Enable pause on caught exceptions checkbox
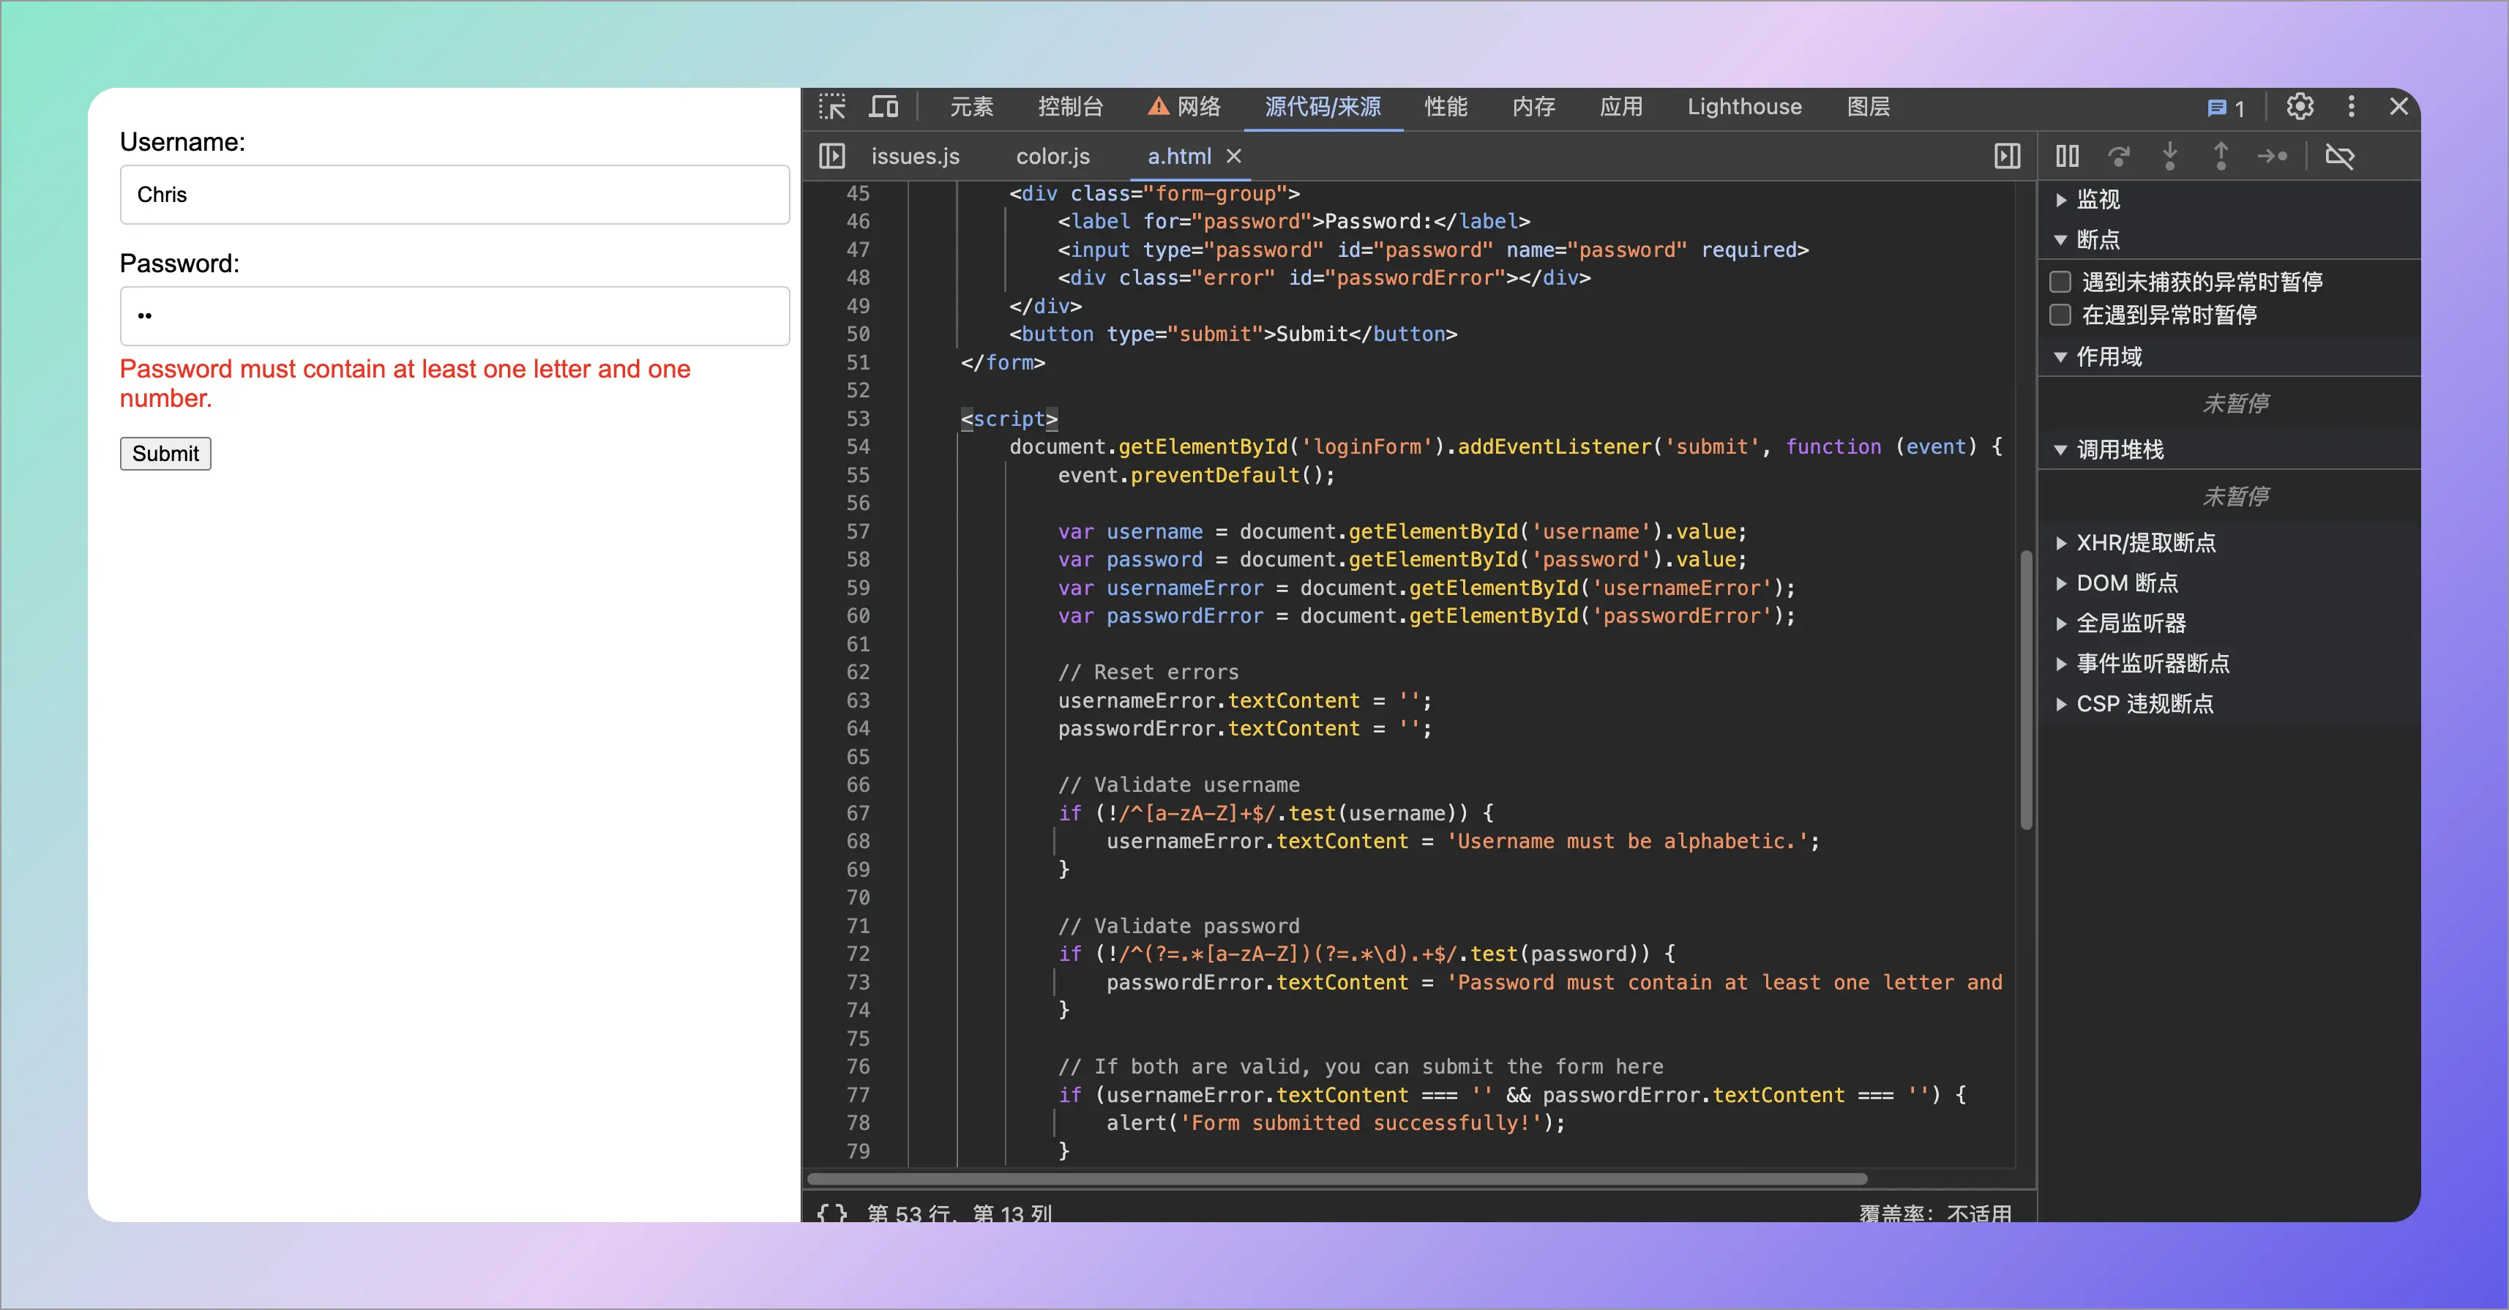The height and width of the screenshot is (1310, 2509). (2060, 315)
